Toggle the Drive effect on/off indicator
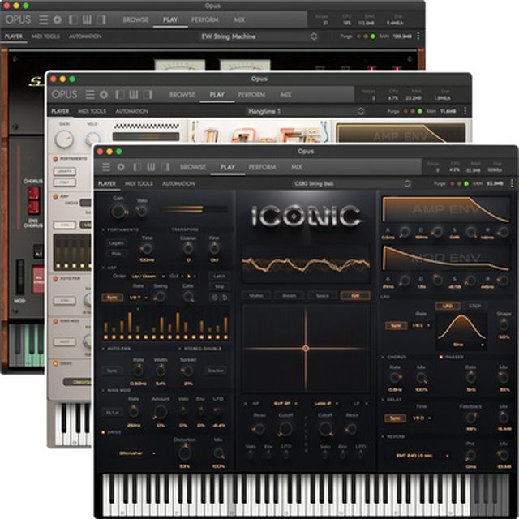 click(103, 432)
